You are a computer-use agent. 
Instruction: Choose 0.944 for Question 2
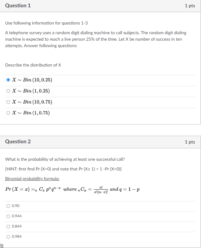pos(8,216)
